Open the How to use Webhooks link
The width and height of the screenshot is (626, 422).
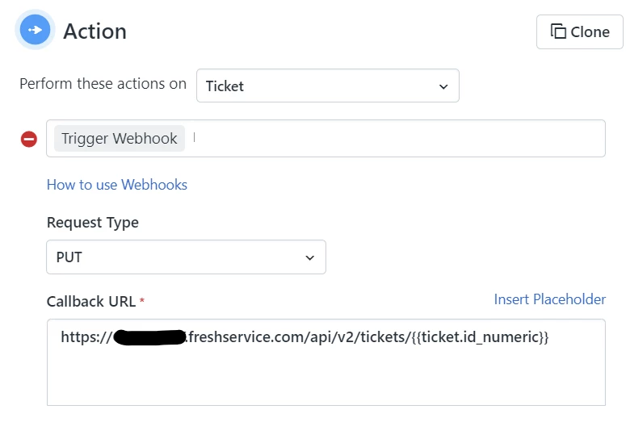[x=117, y=185]
